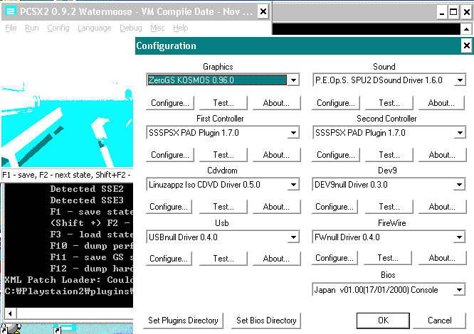Screen dimensions: 474x334
Task: Click the PCSX2 title bar app icon
Action: (11, 11)
